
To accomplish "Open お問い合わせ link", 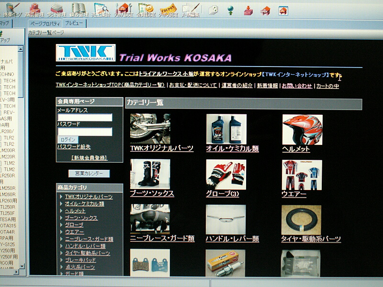I will [297, 86].
